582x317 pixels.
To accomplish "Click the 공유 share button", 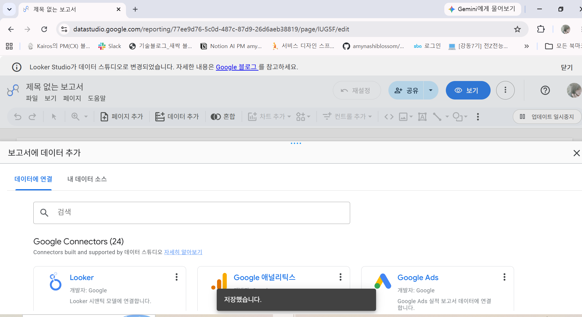I will [x=406, y=90].
